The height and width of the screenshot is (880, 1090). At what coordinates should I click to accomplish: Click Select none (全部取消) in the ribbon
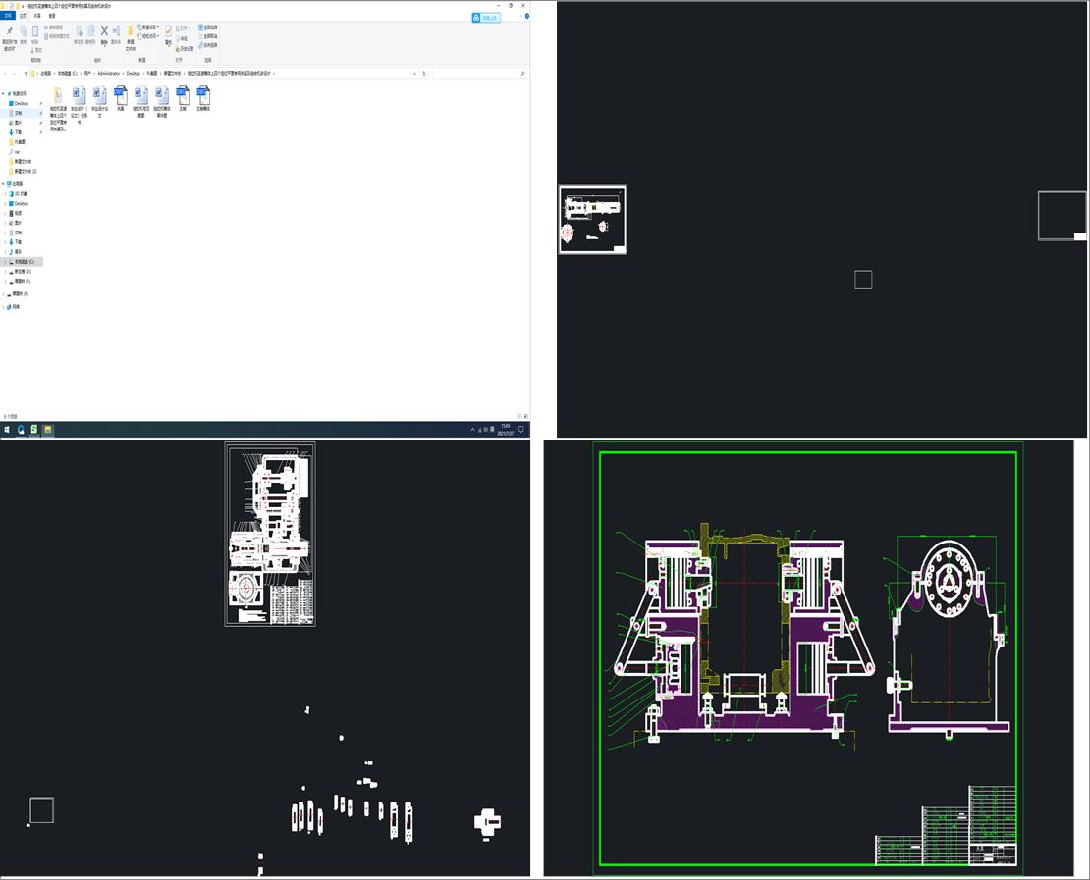pos(208,36)
